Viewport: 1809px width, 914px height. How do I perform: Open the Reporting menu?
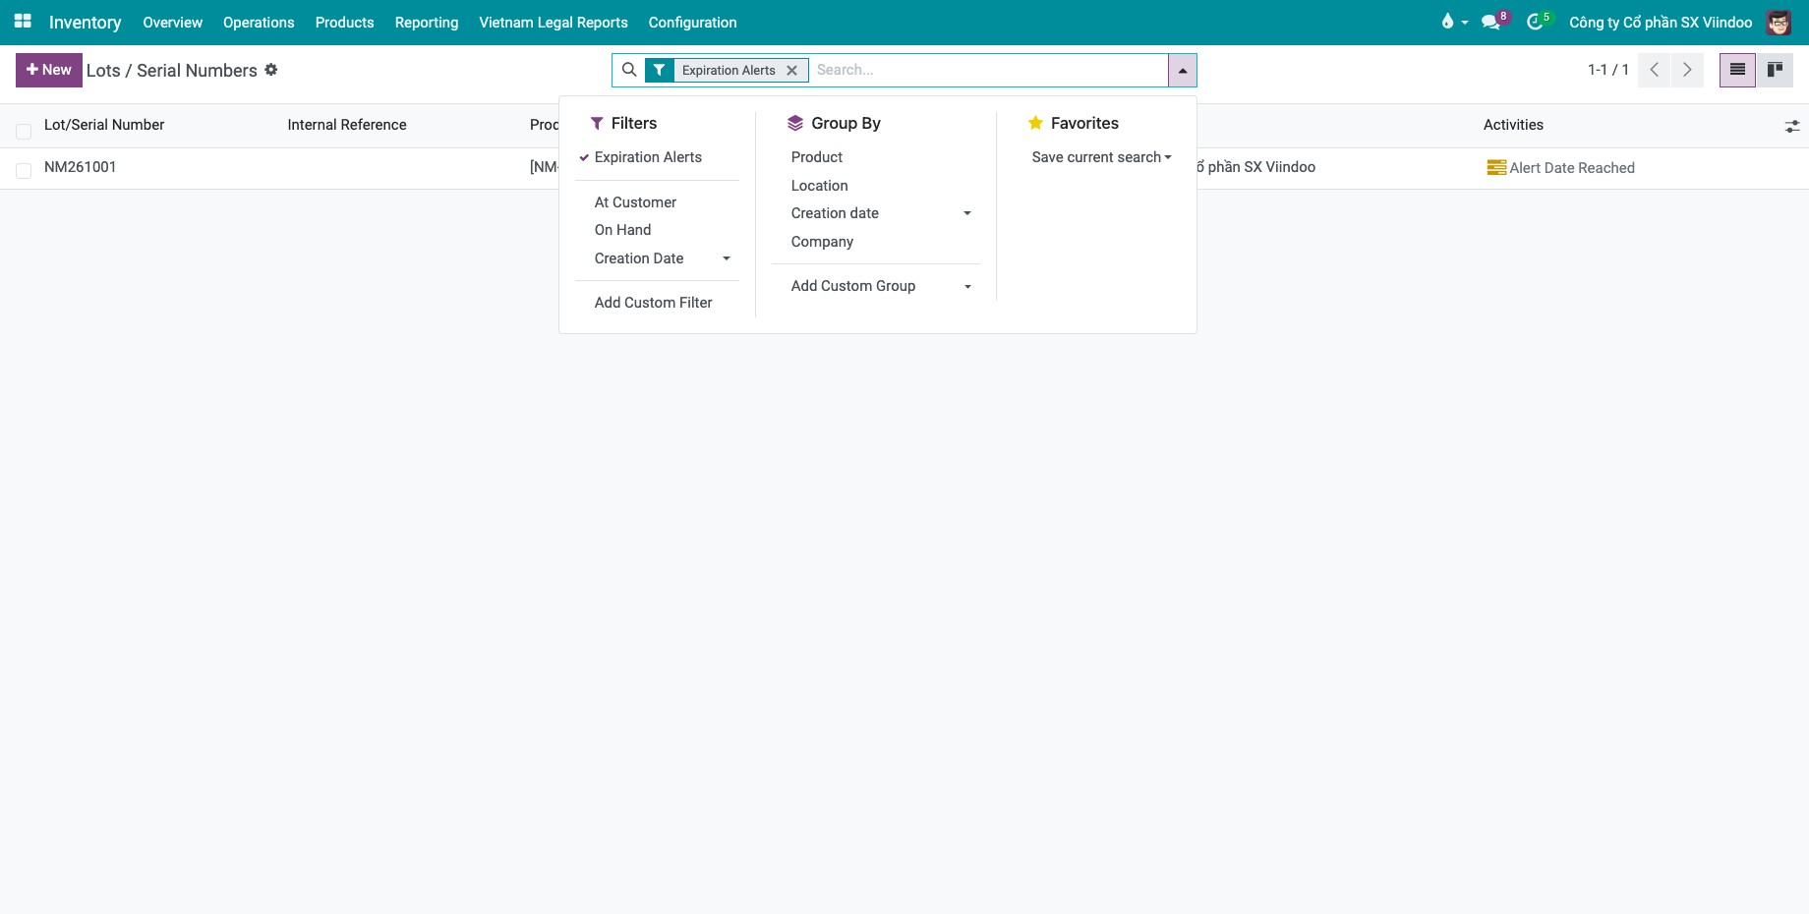tap(427, 23)
